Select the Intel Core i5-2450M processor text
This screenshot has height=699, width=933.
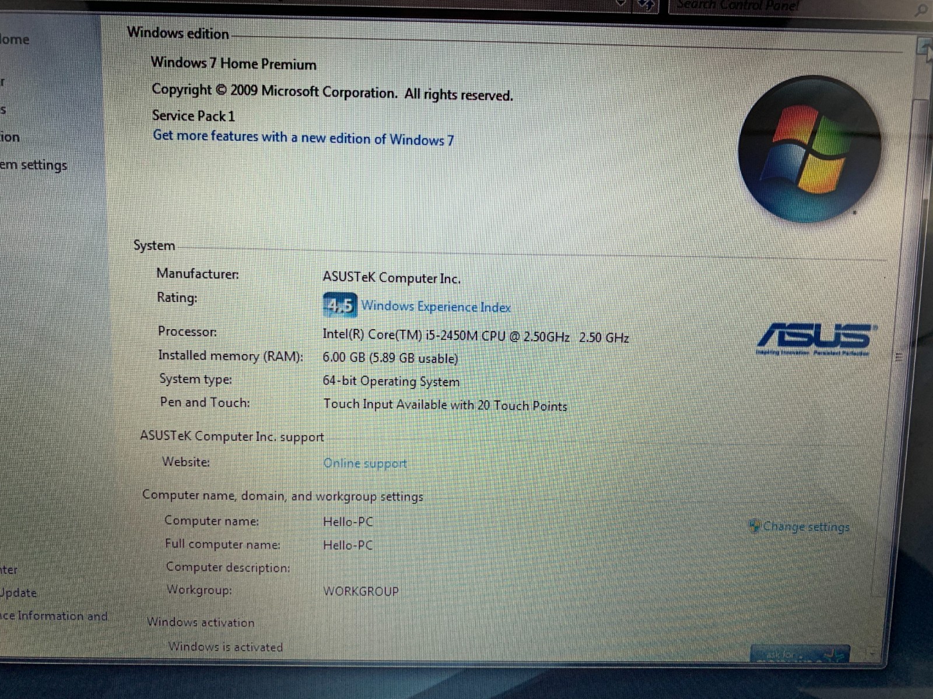coord(475,336)
